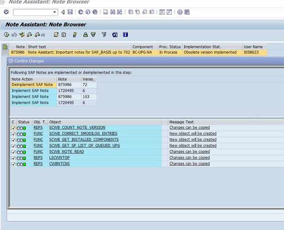Click the Set Processing Status checkmark-pencil icon

pos(22,35)
